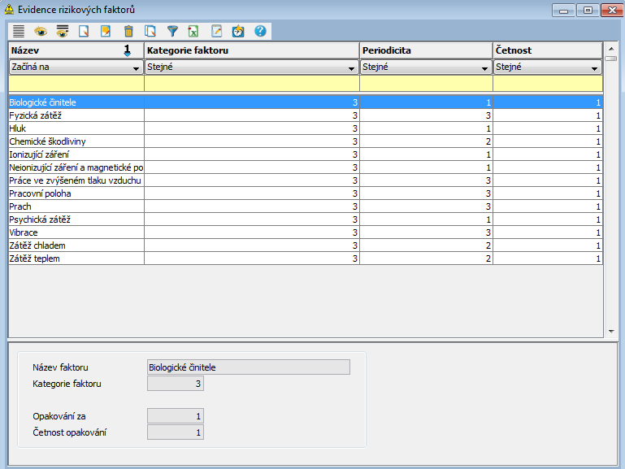The image size is (625, 469).
Task: Click the table scrollbar down arrow
Action: [611, 331]
